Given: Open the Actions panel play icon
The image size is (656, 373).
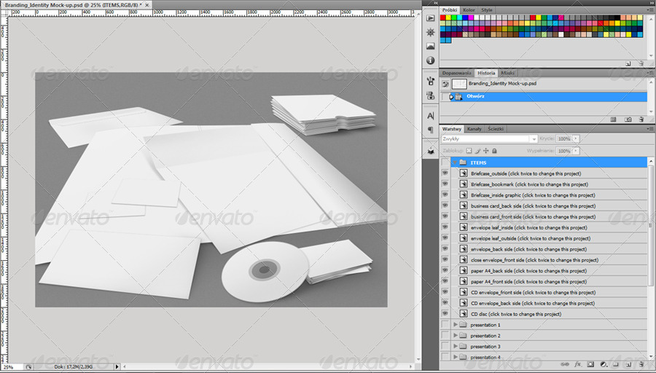Looking at the screenshot, I should (430, 18).
